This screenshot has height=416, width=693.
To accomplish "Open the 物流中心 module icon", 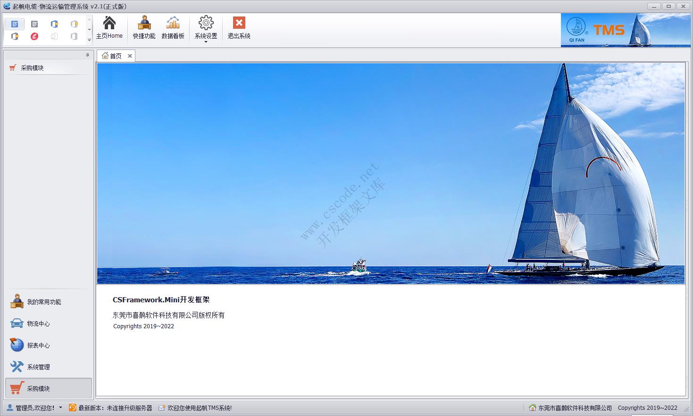I will point(17,323).
